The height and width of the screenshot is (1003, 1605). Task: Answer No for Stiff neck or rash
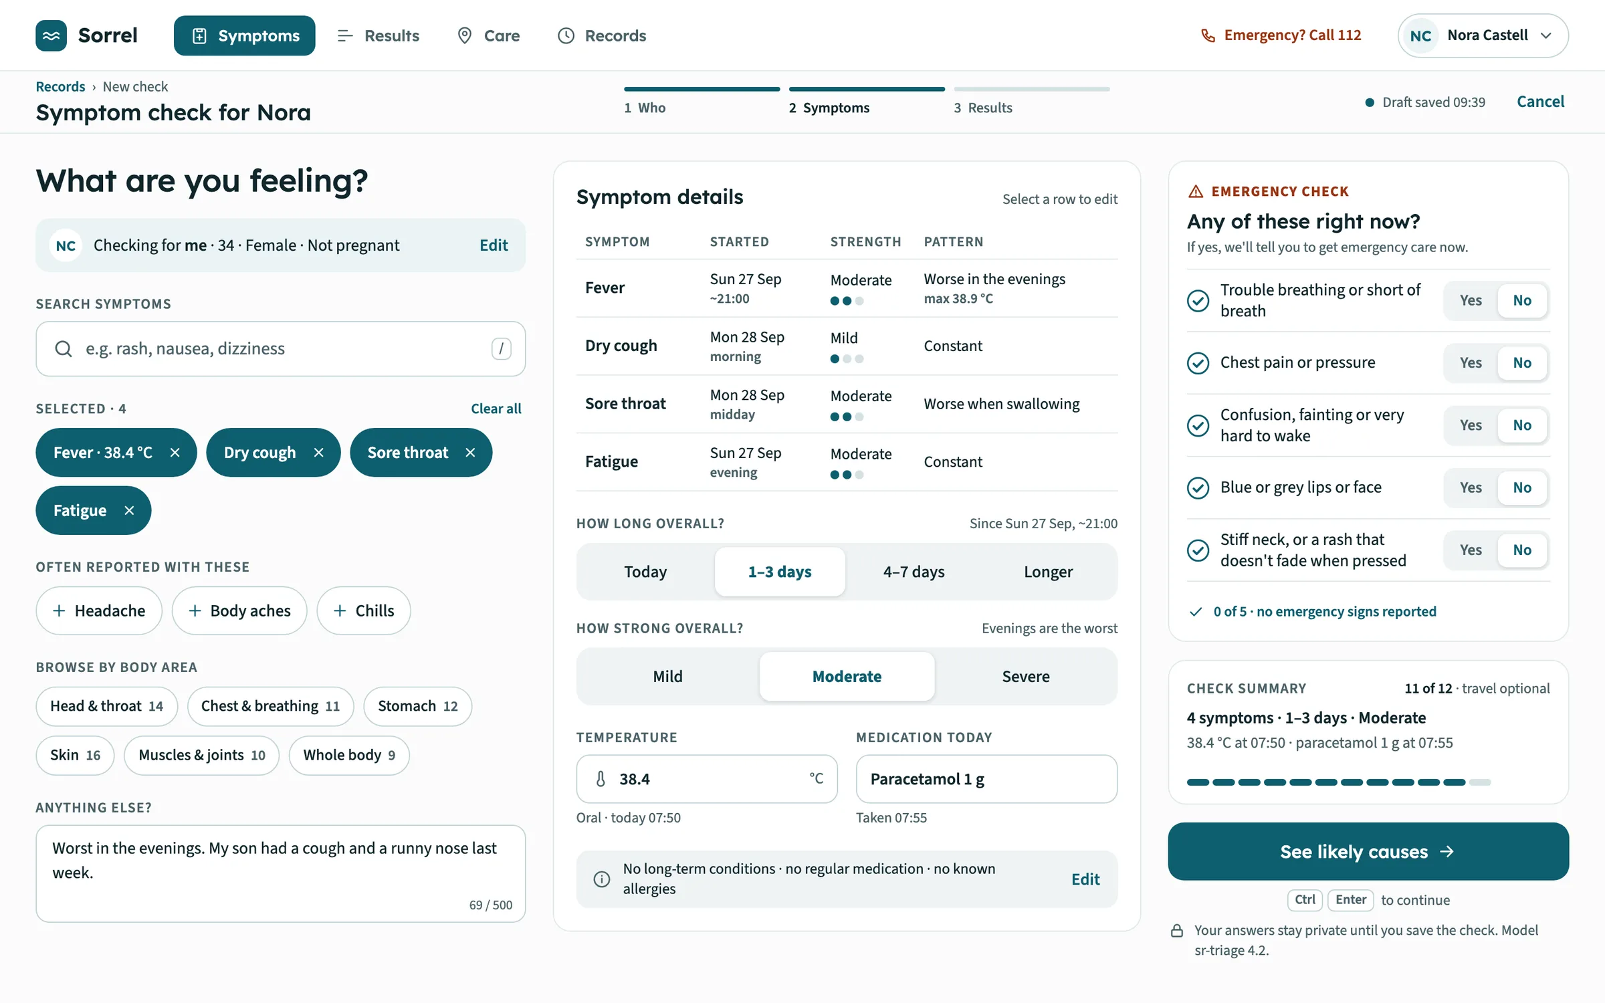(1522, 550)
